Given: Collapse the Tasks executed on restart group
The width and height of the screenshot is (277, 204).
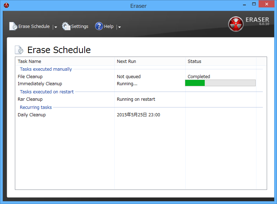Looking at the screenshot, I should pos(47,92).
